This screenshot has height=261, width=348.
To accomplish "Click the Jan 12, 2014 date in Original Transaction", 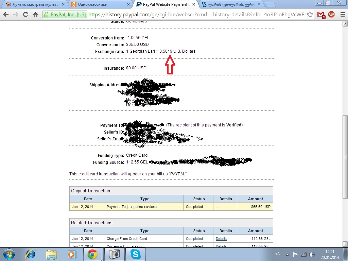I will click(83, 207).
